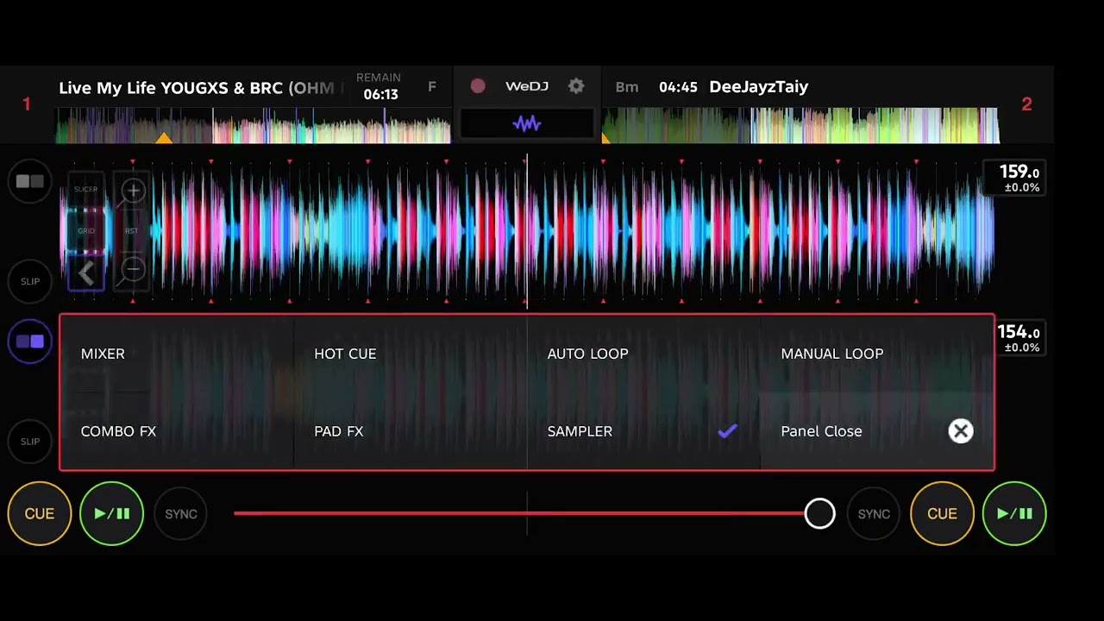The width and height of the screenshot is (1104, 621).
Task: Choose AUTO LOOP from the panel menu
Action: click(643, 354)
